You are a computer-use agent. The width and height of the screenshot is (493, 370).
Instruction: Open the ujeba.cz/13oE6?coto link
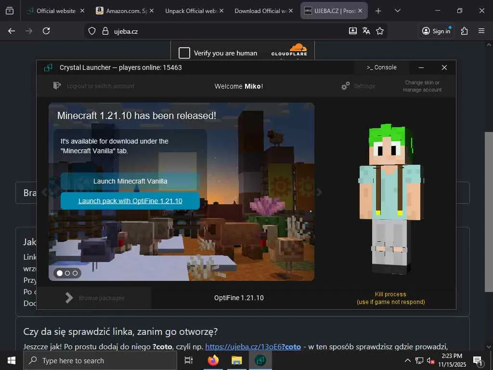(x=253, y=347)
